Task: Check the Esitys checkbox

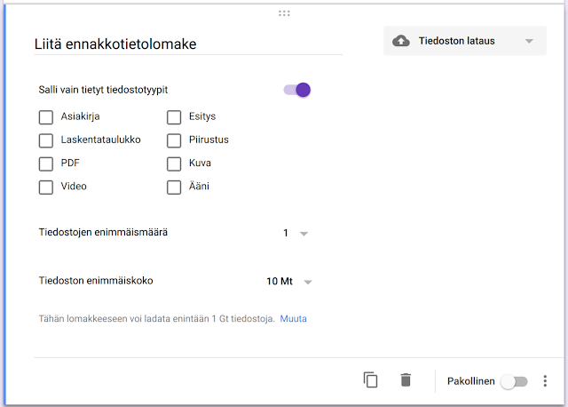Action: tap(174, 116)
